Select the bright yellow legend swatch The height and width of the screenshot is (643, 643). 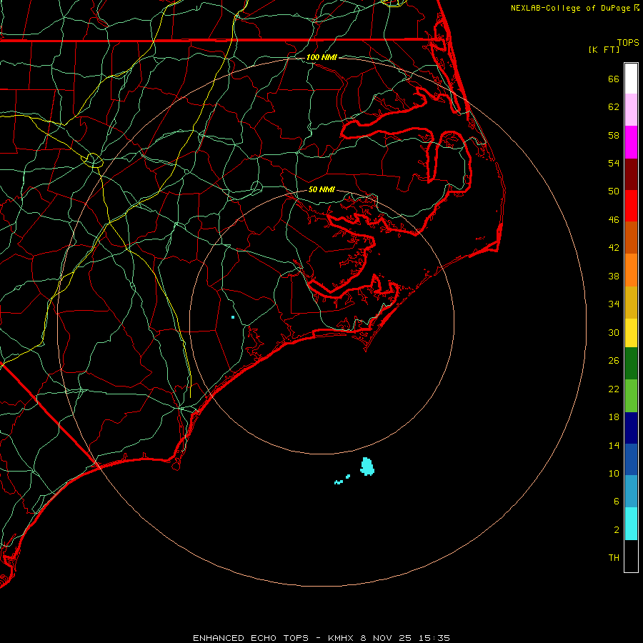[631, 332]
